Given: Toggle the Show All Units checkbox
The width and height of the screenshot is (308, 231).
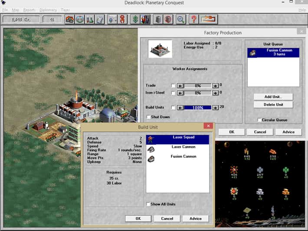Looking at the screenshot, I should coord(148,204).
